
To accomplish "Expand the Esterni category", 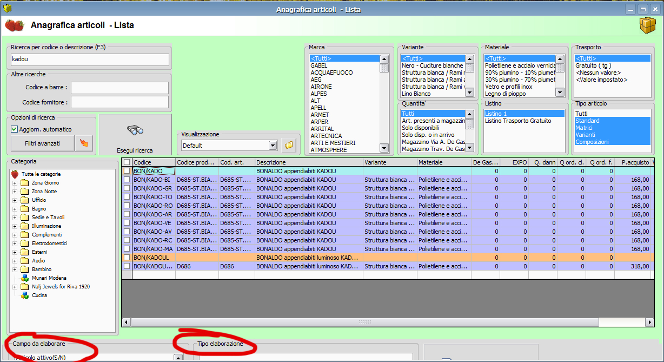I will (x=15, y=252).
